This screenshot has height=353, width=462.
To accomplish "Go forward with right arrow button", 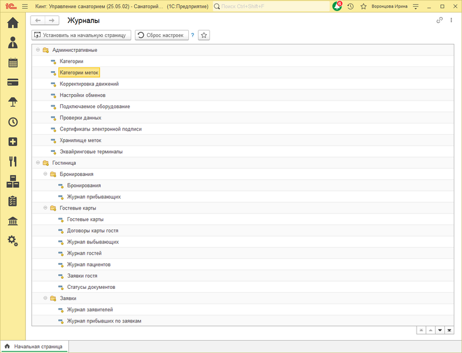I will (x=52, y=21).
